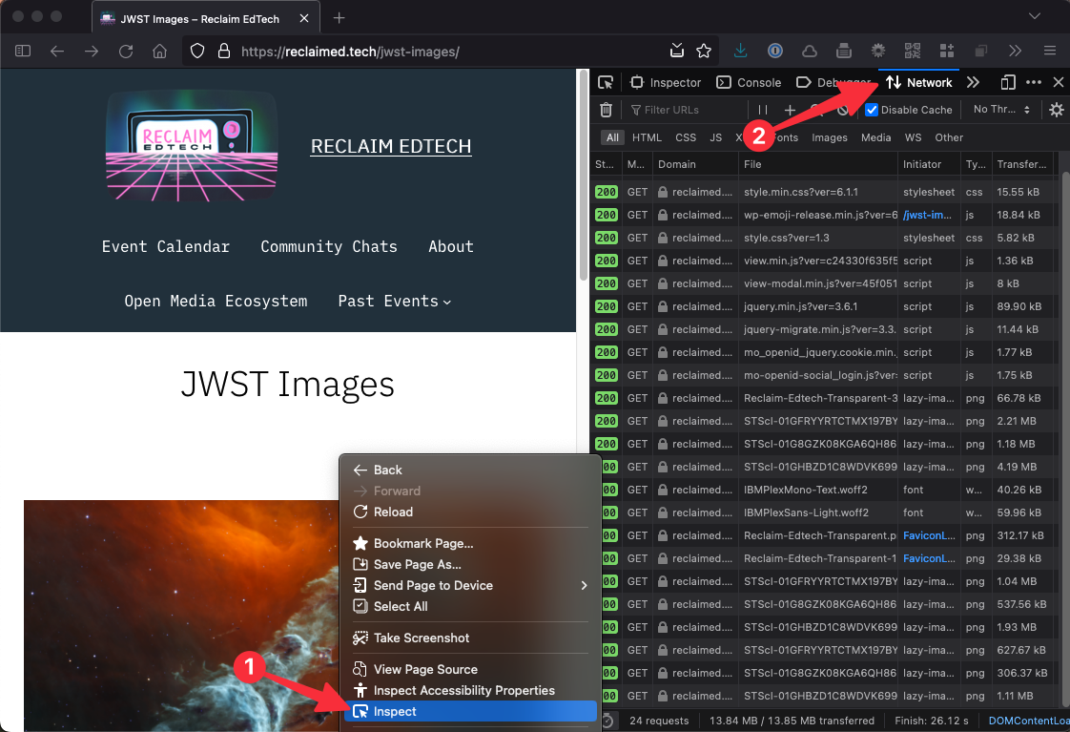Open the downloads arrow icon
Screen dimensions: 1070x732
point(740,51)
